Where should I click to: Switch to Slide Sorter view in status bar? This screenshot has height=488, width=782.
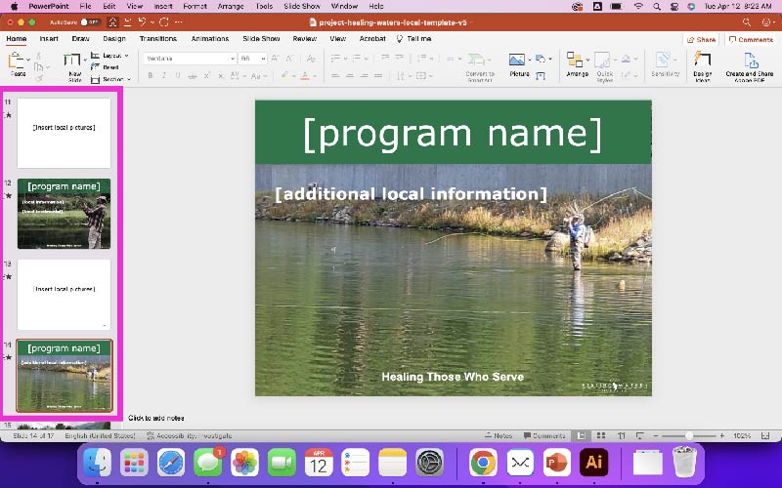tap(601, 435)
